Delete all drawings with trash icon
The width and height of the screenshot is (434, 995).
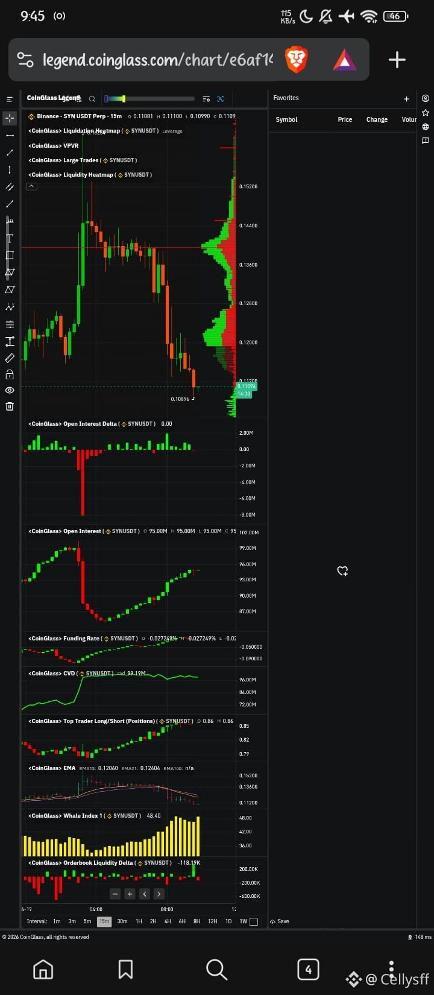(x=10, y=406)
